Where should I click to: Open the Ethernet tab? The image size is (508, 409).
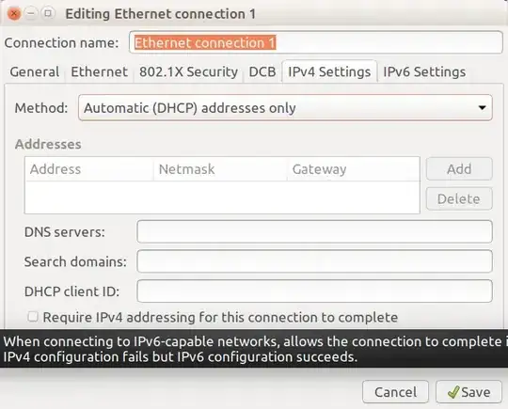99,71
